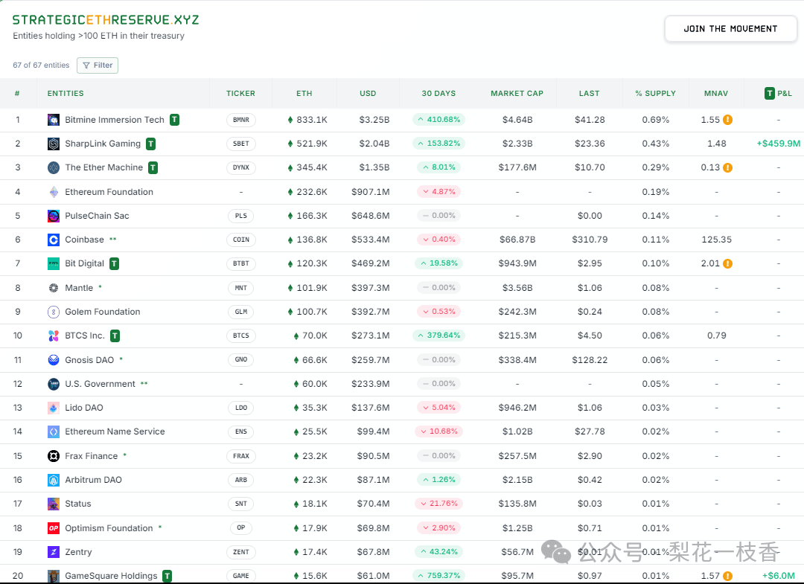The image size is (804, 584).
Task: Sort by the USD column header
Action: pyautogui.click(x=368, y=93)
